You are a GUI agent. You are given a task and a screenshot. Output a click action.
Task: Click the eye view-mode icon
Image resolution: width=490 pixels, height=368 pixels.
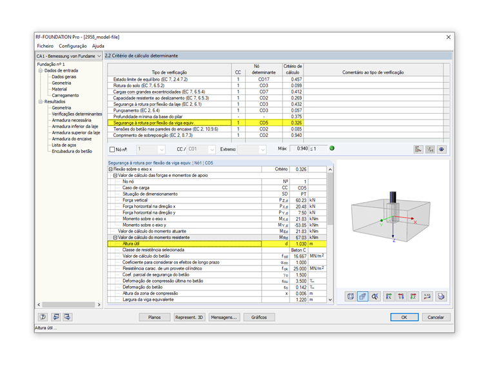441,149
